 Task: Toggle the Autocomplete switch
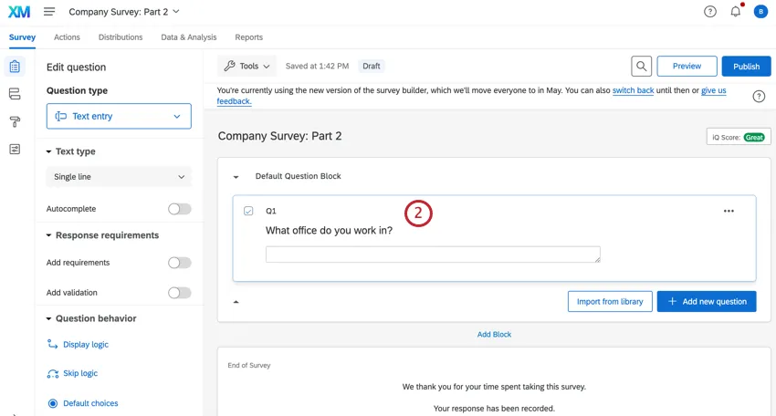(179, 209)
